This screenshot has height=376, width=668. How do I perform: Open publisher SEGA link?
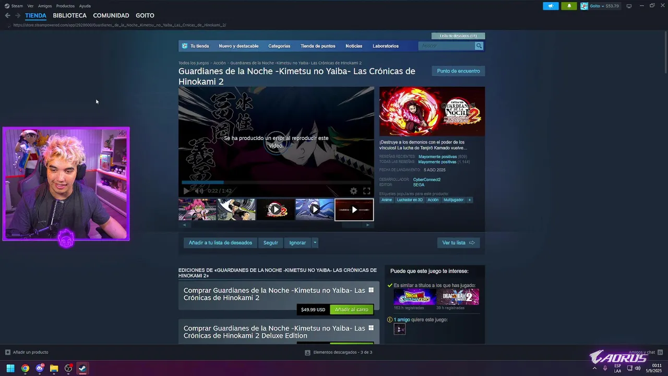[419, 185]
